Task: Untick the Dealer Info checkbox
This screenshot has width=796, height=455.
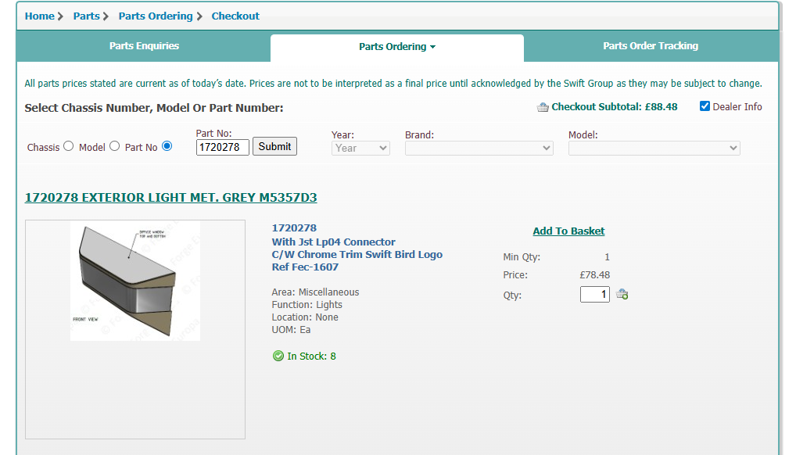Action: (705, 106)
